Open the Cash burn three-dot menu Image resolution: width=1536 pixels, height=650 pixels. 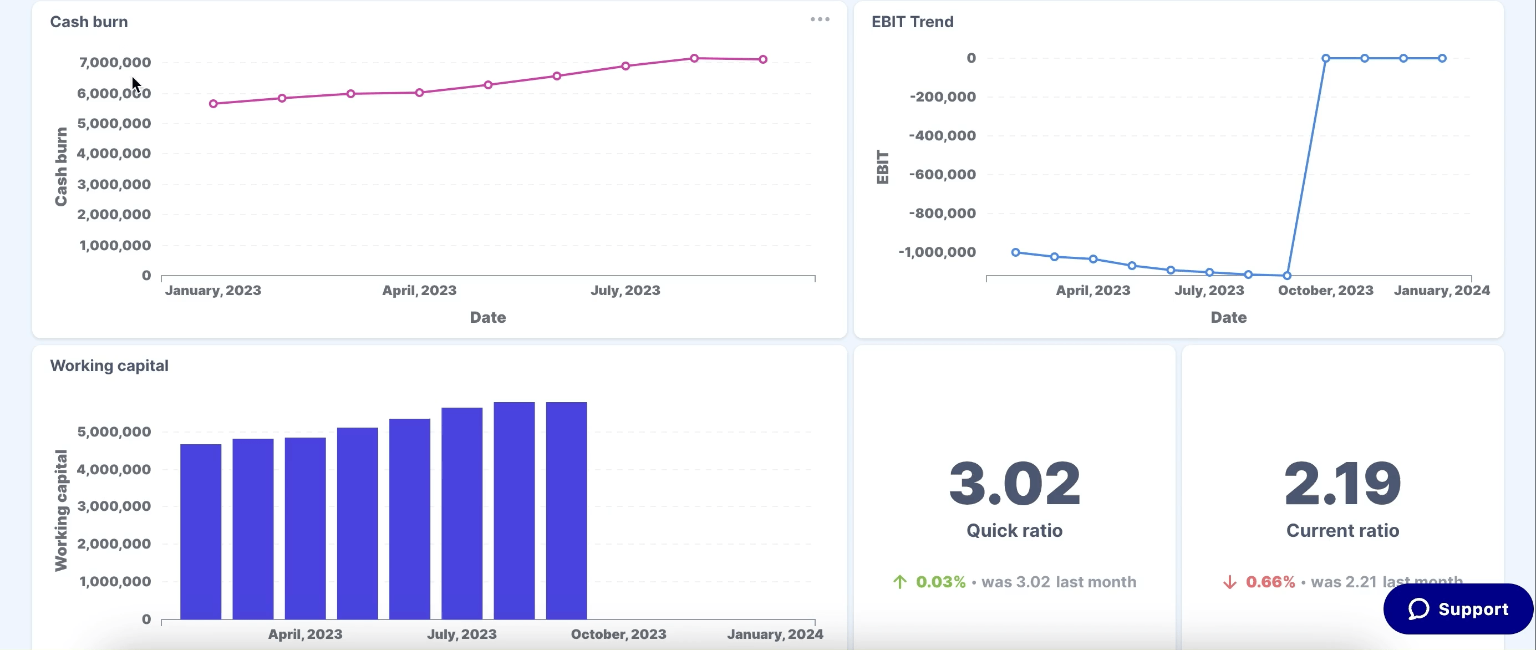coord(820,19)
